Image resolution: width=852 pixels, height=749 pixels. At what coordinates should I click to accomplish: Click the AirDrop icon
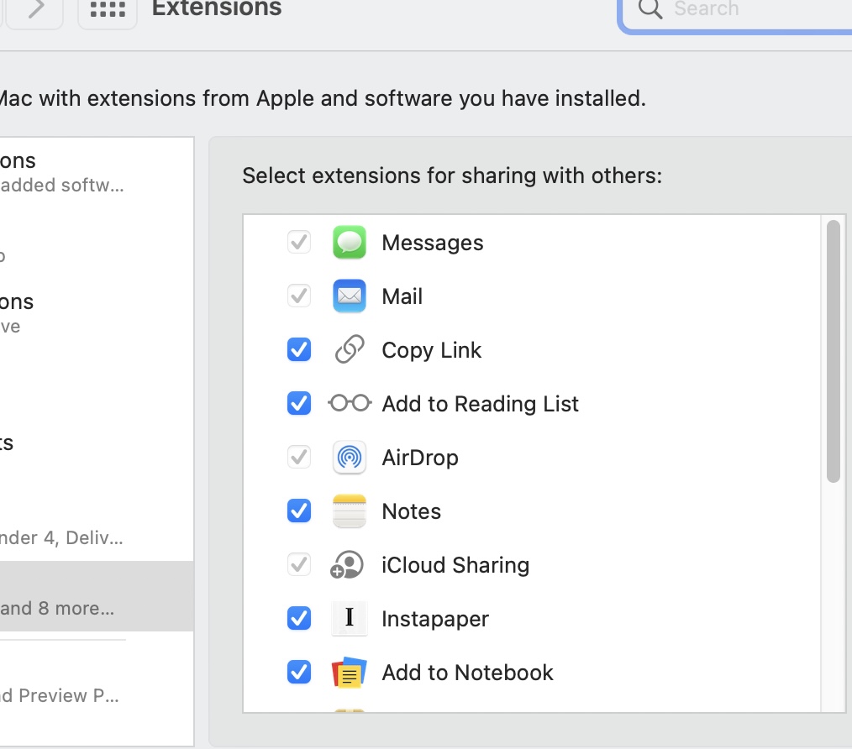(x=349, y=458)
